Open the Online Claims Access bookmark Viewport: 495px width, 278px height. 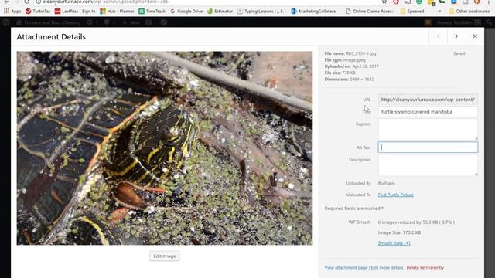(x=370, y=11)
